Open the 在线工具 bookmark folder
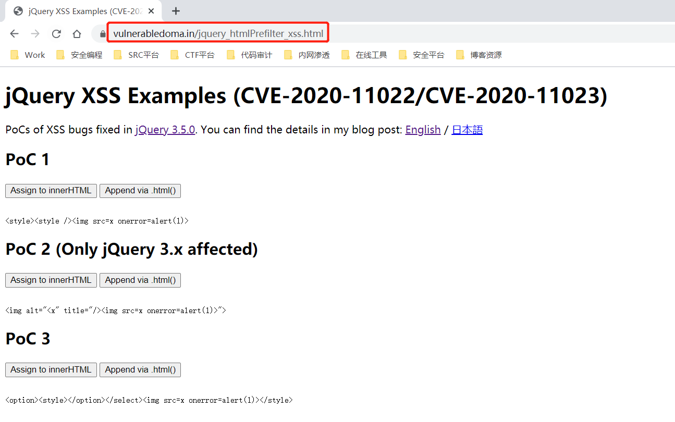Viewport: 675px width, 422px height. click(x=364, y=55)
